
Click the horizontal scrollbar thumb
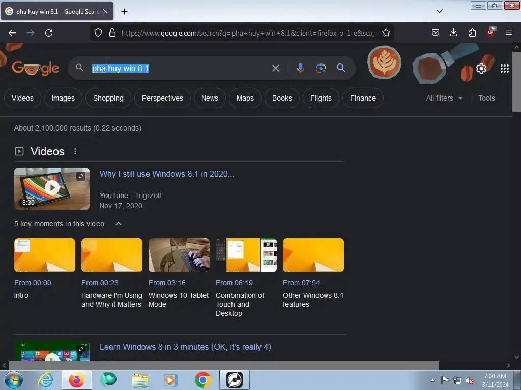[223, 366]
